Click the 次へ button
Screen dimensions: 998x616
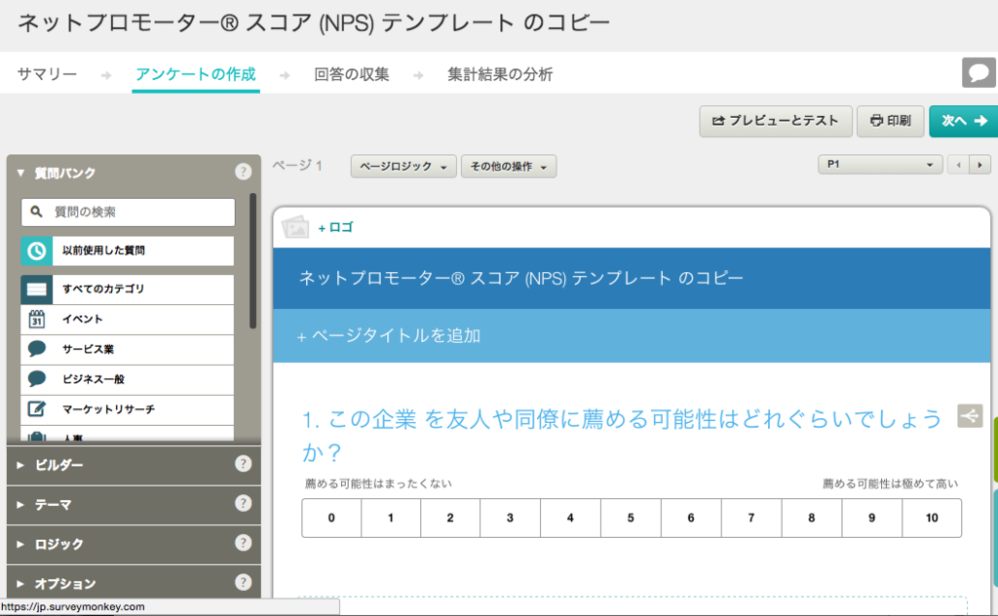(x=964, y=121)
